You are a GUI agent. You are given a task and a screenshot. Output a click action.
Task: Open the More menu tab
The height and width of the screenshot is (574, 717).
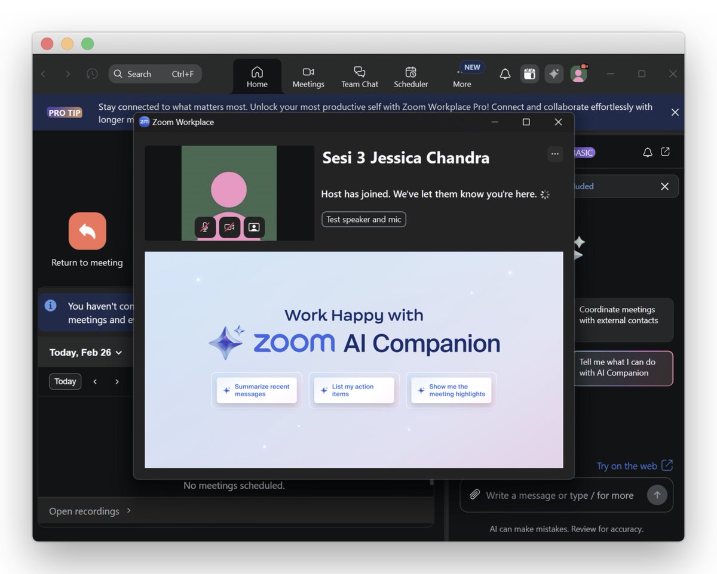pos(462,77)
